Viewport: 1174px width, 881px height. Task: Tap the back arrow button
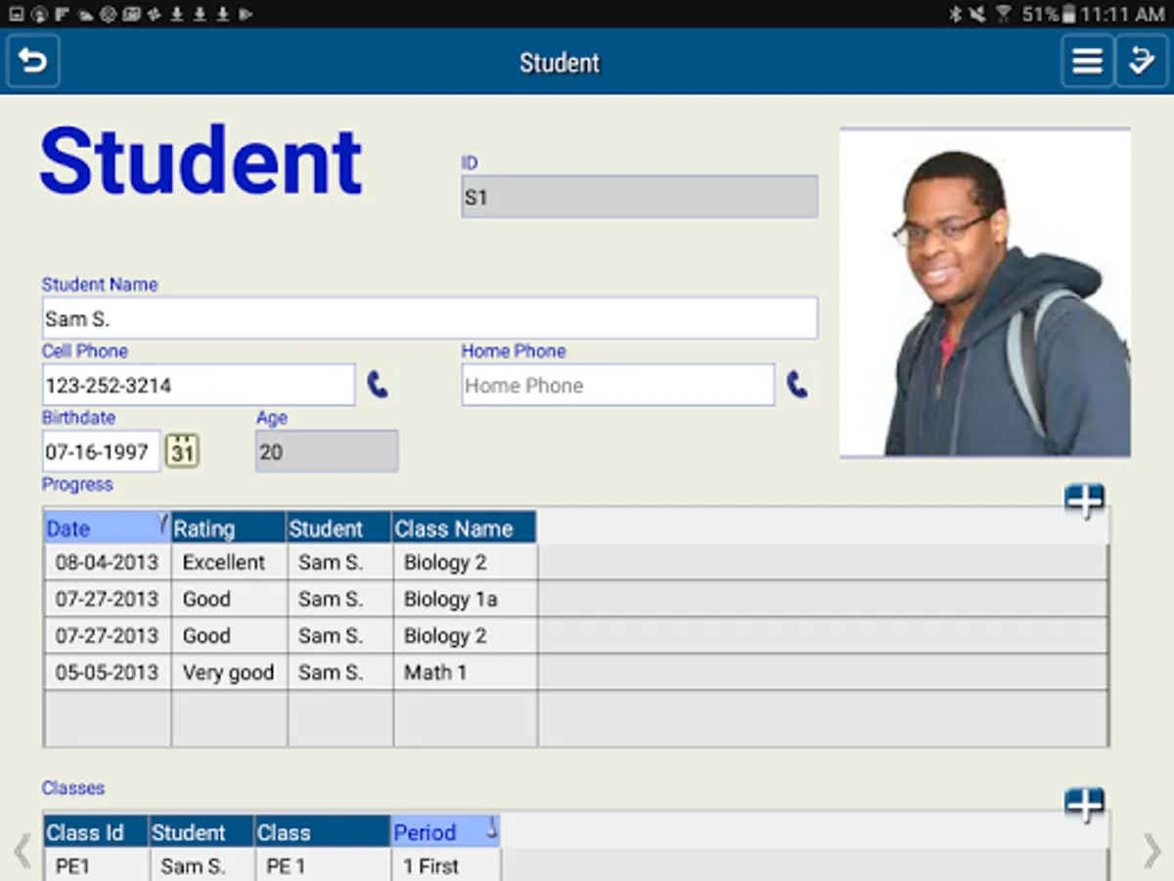33,62
